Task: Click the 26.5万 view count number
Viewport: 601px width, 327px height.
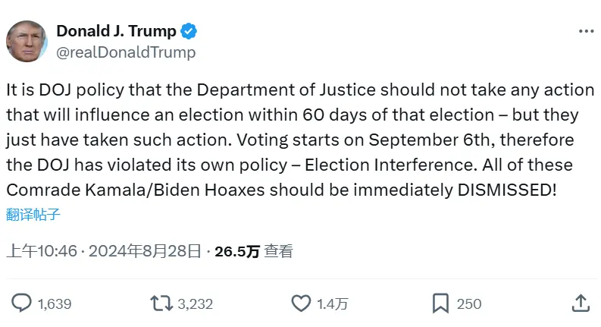Action: tap(236, 251)
